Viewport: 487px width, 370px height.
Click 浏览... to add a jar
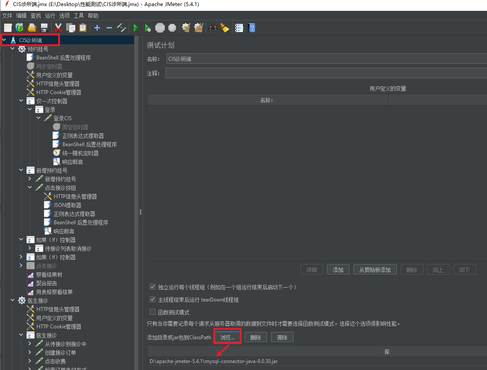point(227,337)
